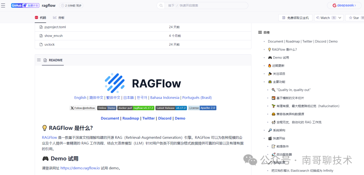The width and height of the screenshot is (364, 175).
Task: Go to 'Document | Roadmap | Twitter' in 目录
Action: (303, 41)
